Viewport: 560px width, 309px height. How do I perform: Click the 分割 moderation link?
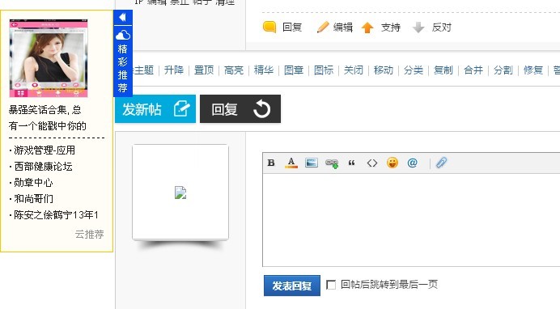click(503, 70)
